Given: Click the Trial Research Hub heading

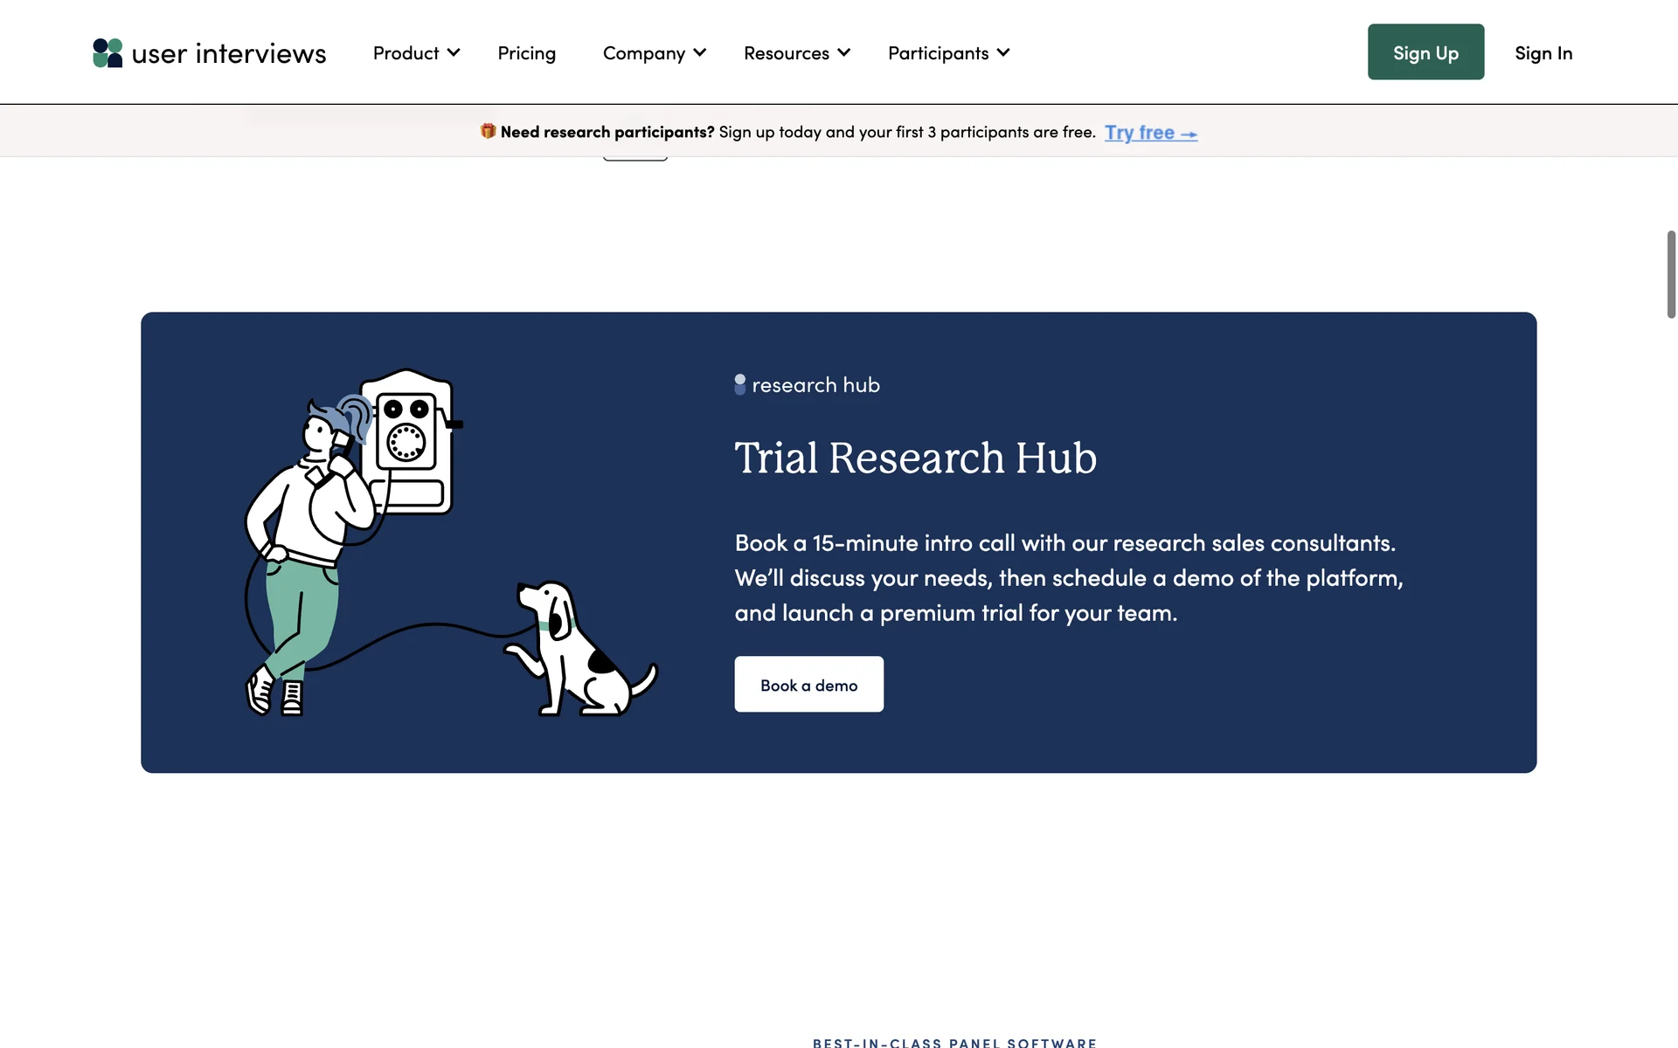Looking at the screenshot, I should click(x=915, y=458).
